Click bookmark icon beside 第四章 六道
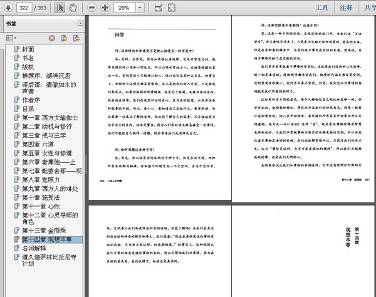The height and width of the screenshot is (297, 376). [17, 144]
